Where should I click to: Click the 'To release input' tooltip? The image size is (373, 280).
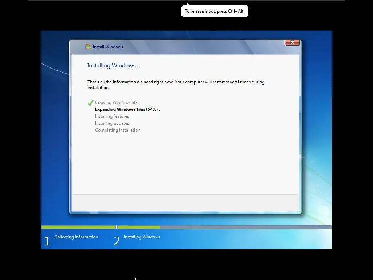pyautogui.click(x=215, y=11)
